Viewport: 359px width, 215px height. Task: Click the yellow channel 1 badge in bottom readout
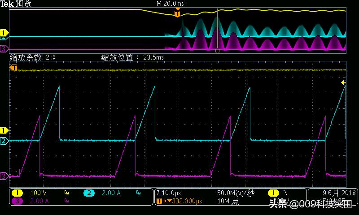17,193
